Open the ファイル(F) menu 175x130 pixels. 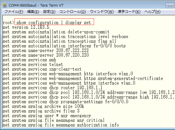click(14, 12)
